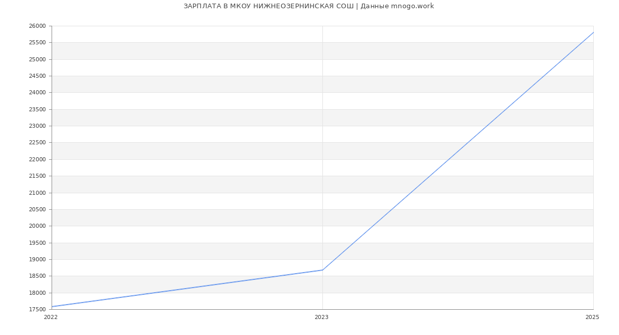Click the 18500 y-axis label
Image resolution: width=619 pixels, height=335 pixels.
click(x=37, y=276)
